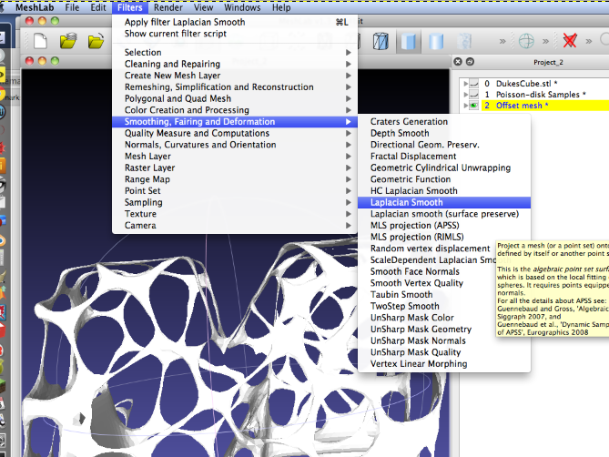609x457 pixels.
Task: Expand toolbar overflow chevron before the red X
Action: [x=545, y=41]
